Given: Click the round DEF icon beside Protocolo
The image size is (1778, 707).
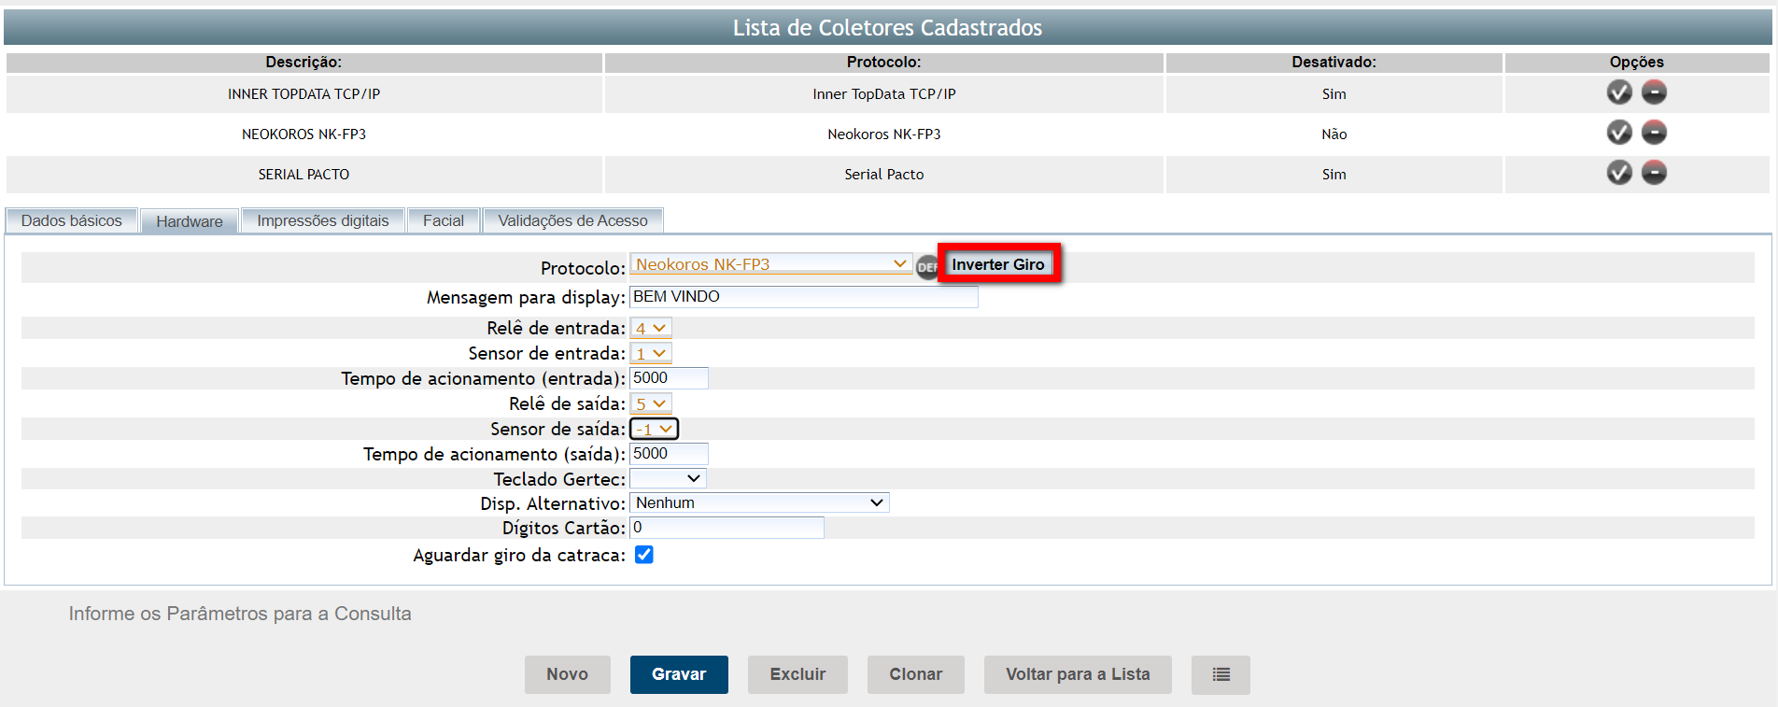Looking at the screenshot, I should click(x=925, y=267).
